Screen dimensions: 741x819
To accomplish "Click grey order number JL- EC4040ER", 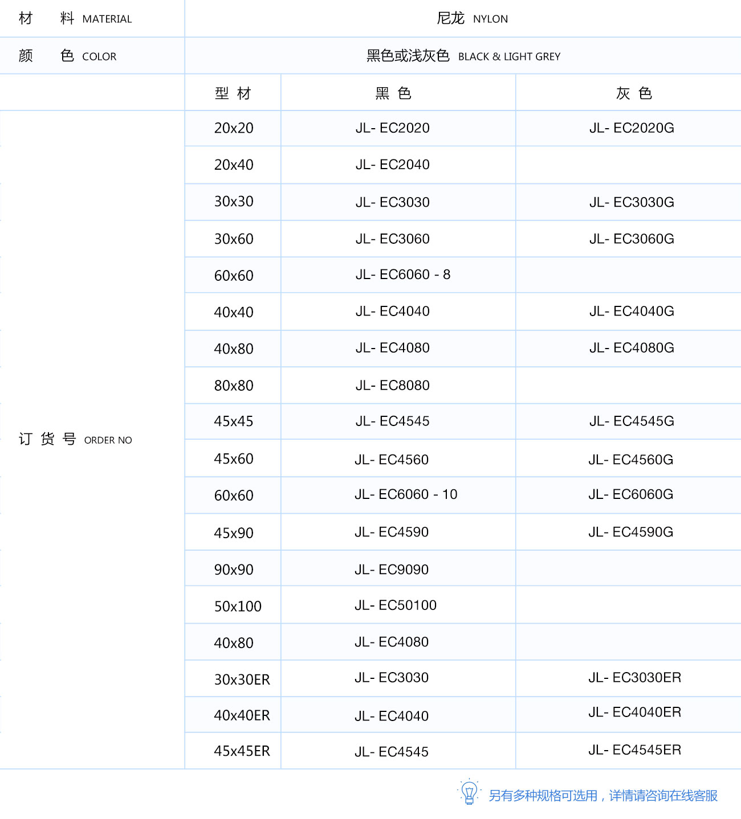I will click(634, 712).
